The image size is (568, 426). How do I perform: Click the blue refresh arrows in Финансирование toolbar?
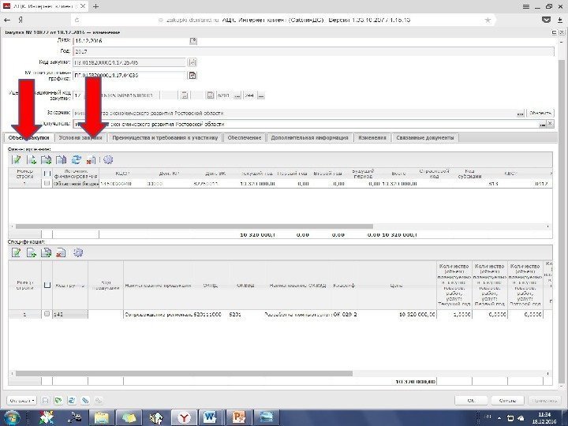pos(76,159)
